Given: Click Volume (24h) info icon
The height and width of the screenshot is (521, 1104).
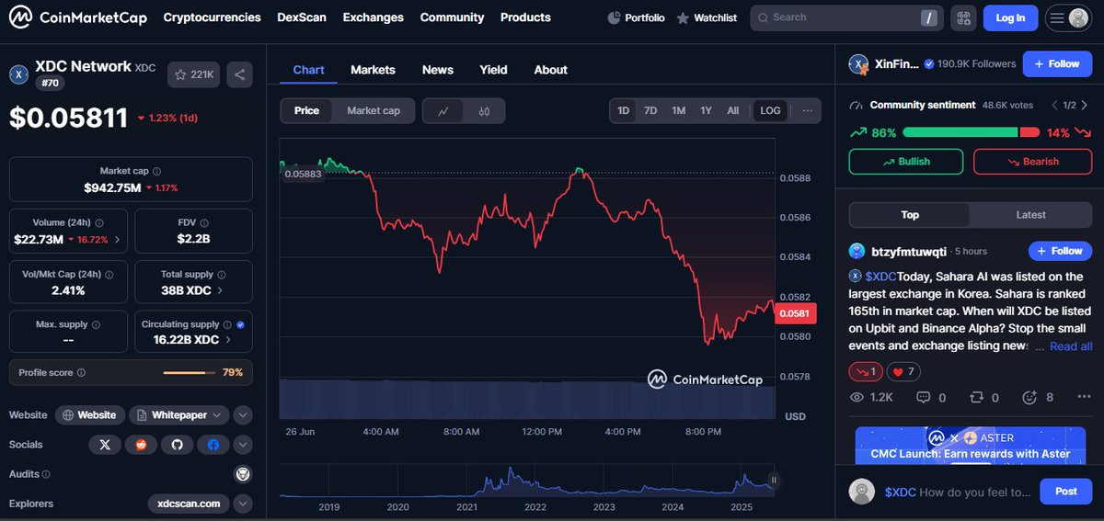Looking at the screenshot, I should [x=98, y=223].
